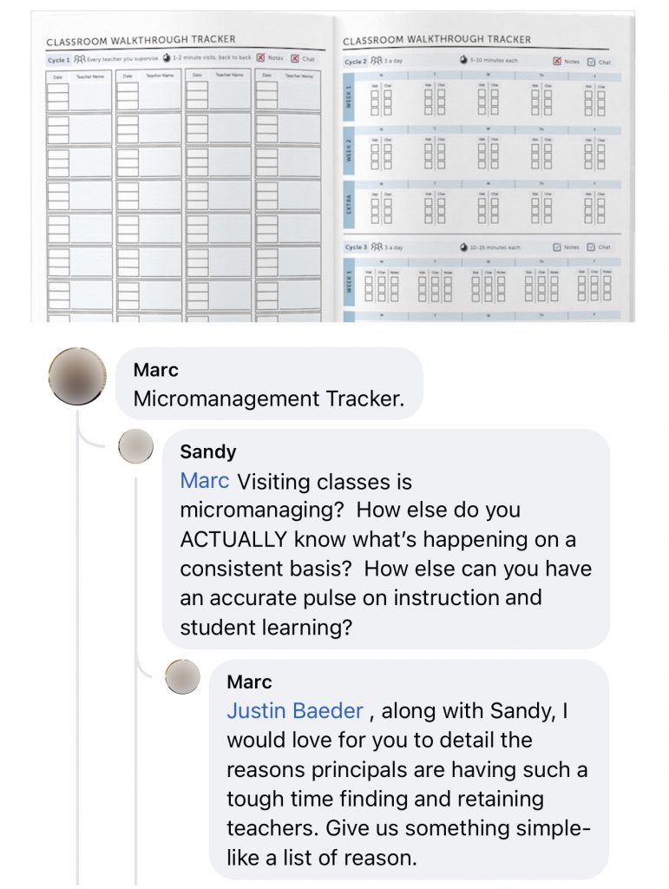The width and height of the screenshot is (669, 889).
Task: Toggle the Cycle 2 Chat checkbox
Action: 592,62
